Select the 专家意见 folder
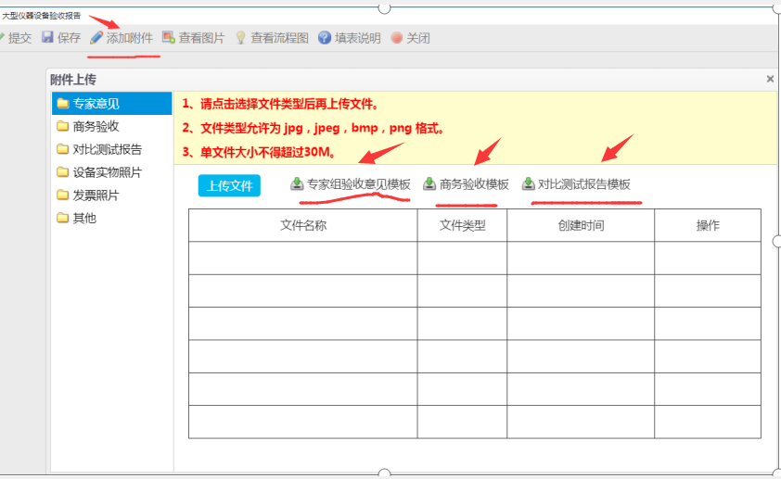This screenshot has height=479, width=781. pyautogui.click(x=96, y=103)
